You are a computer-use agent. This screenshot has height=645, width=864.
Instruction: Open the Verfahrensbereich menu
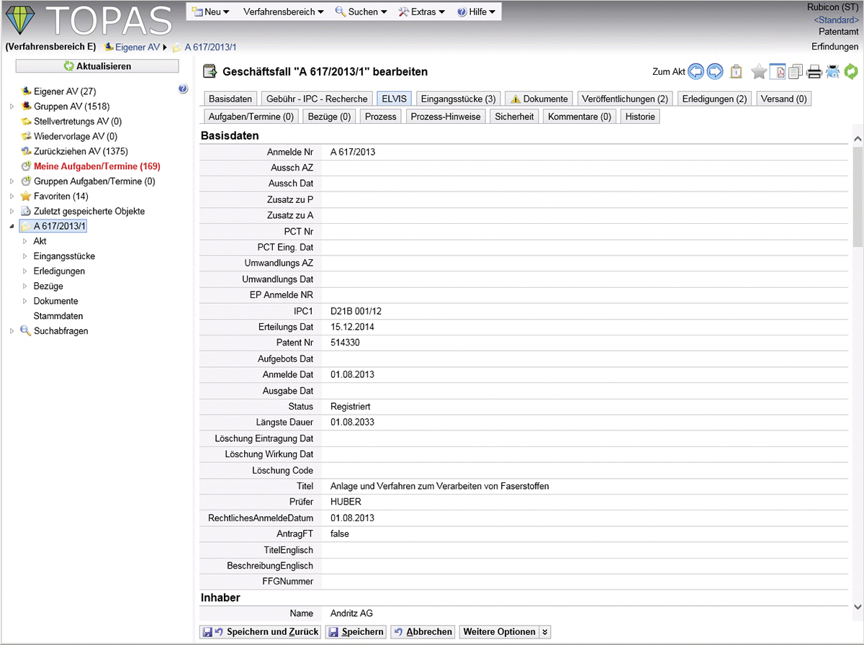click(283, 12)
